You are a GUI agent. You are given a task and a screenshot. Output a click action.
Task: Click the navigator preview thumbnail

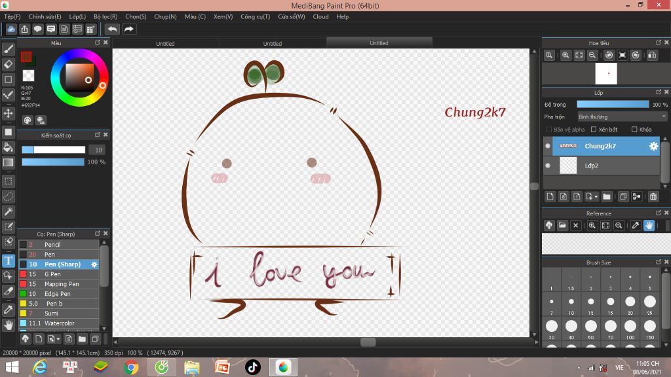pyautogui.click(x=606, y=73)
